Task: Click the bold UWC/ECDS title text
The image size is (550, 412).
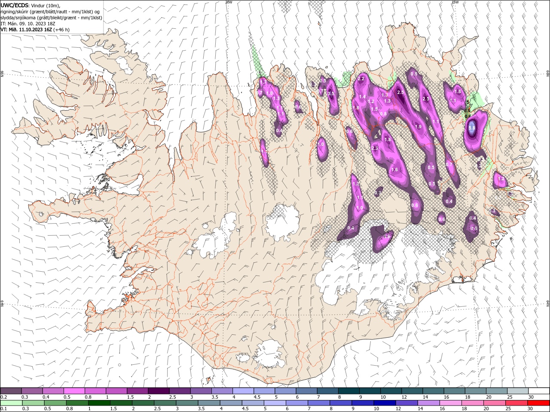Action: (x=15, y=5)
